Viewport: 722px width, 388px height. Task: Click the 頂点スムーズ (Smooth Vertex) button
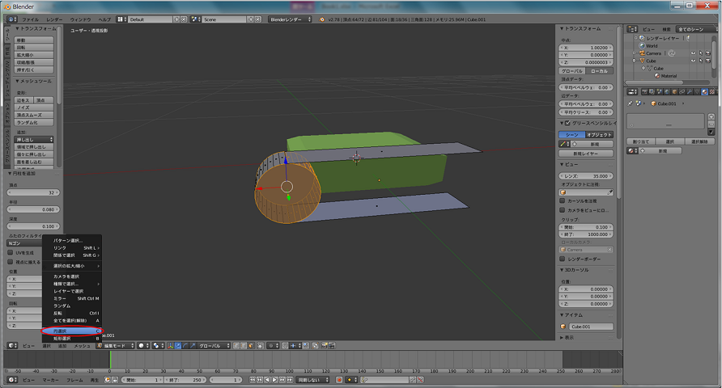[32, 115]
